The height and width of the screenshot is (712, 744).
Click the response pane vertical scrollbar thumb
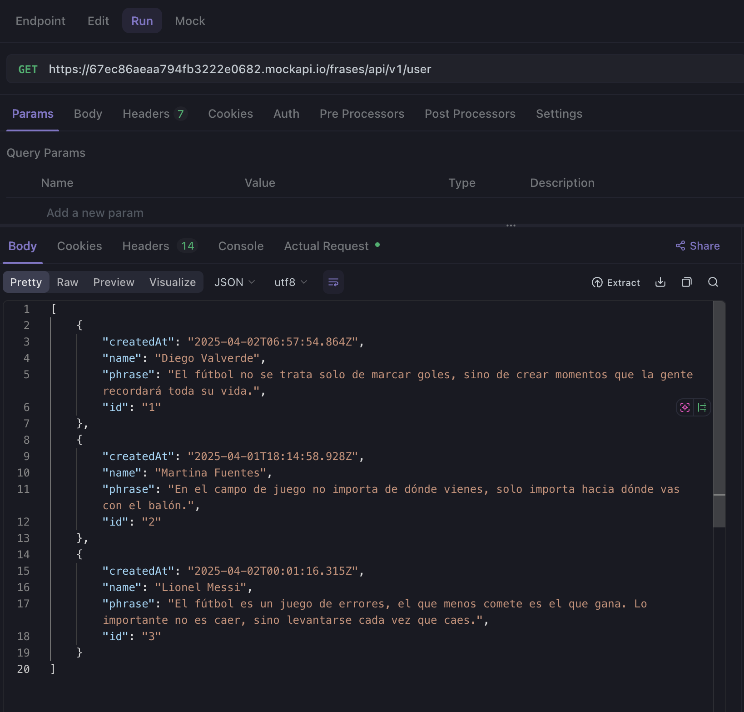[719, 414]
